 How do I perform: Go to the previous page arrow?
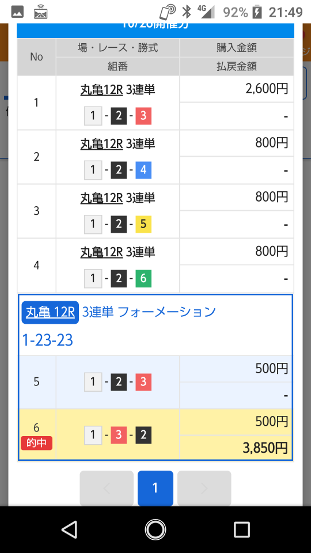tap(107, 488)
